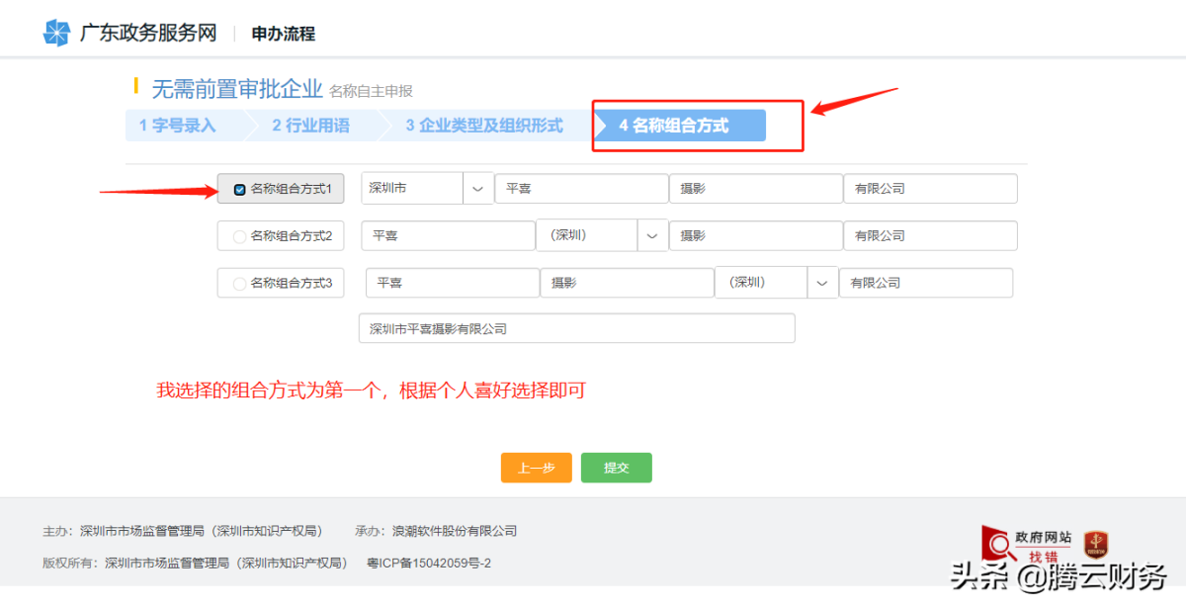Click the 摄影 field in second row
This screenshot has height=610, width=1186.
pos(755,236)
